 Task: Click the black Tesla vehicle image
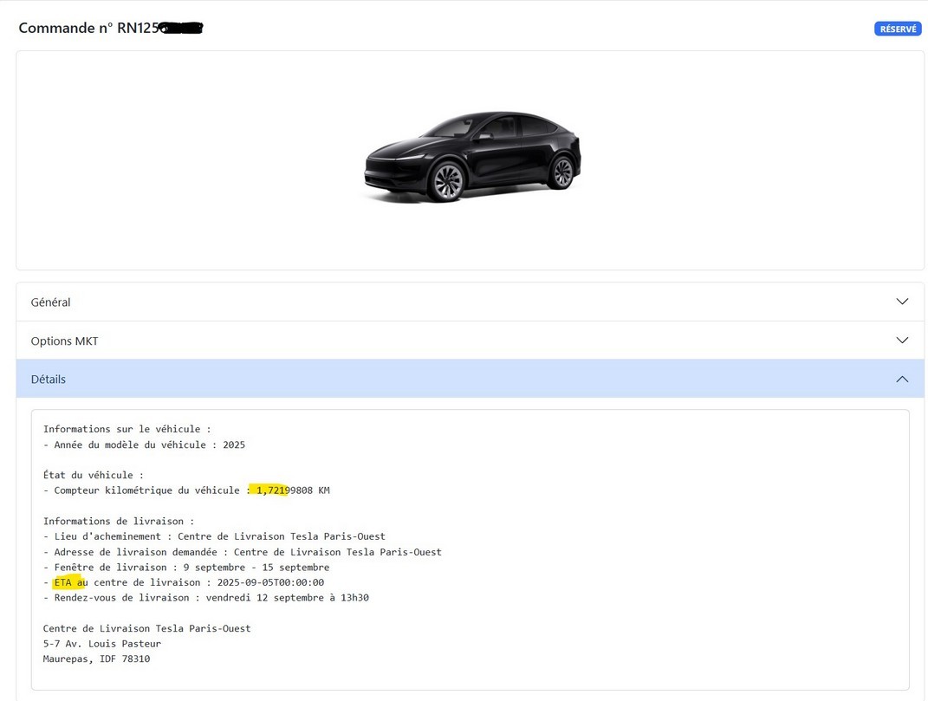coord(471,156)
